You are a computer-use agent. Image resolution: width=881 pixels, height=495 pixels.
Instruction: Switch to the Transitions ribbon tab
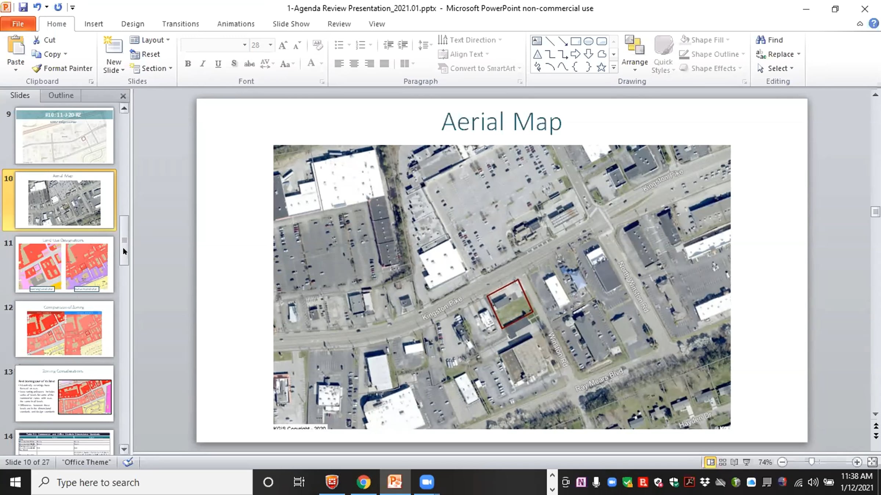pos(181,24)
